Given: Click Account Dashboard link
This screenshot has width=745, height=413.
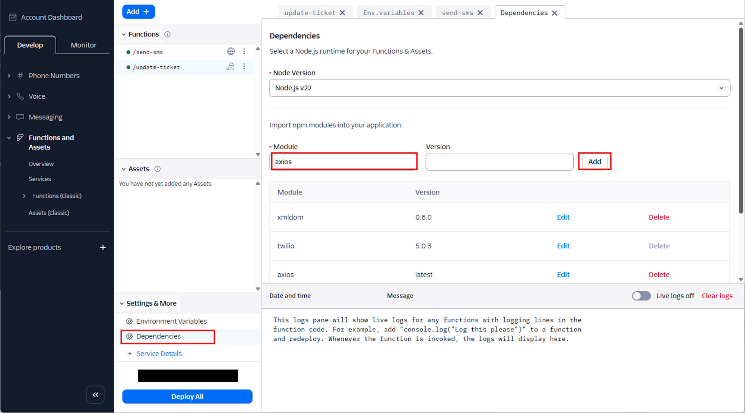Looking at the screenshot, I should coord(51,17).
